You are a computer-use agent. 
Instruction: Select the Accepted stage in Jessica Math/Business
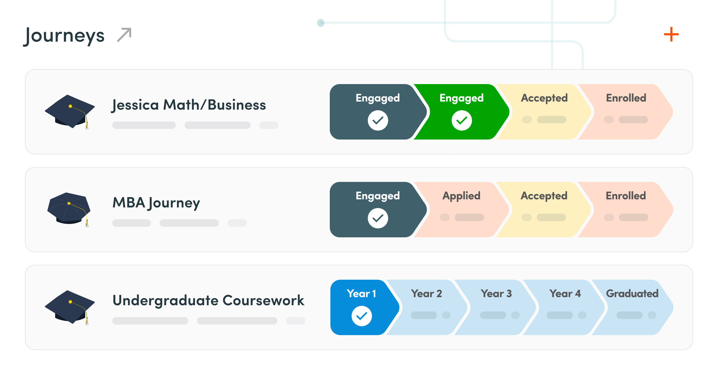click(x=544, y=112)
